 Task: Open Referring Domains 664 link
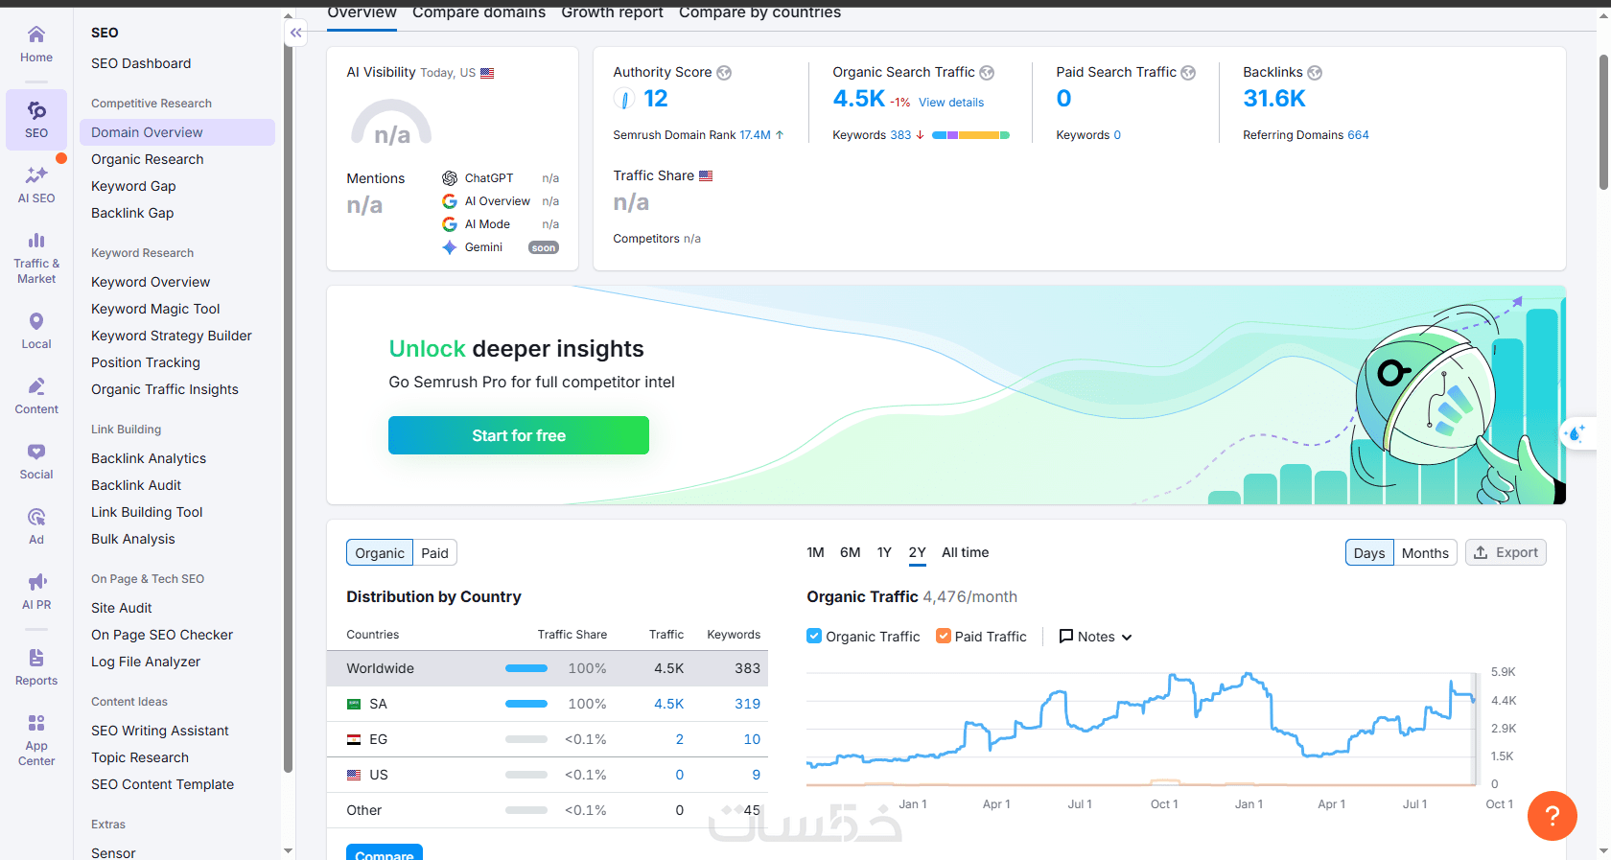point(1358,135)
